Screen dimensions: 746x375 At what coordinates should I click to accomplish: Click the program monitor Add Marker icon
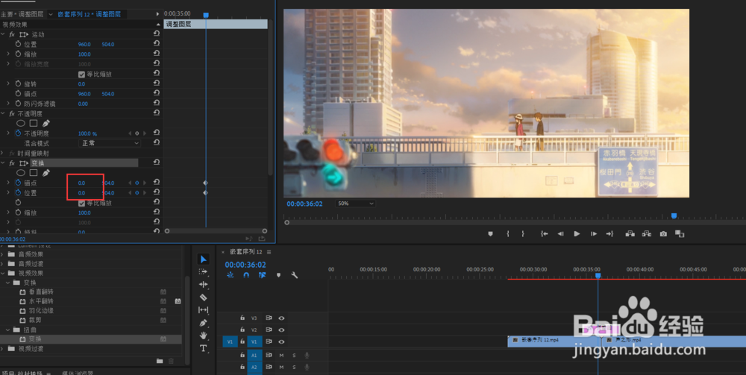point(490,234)
